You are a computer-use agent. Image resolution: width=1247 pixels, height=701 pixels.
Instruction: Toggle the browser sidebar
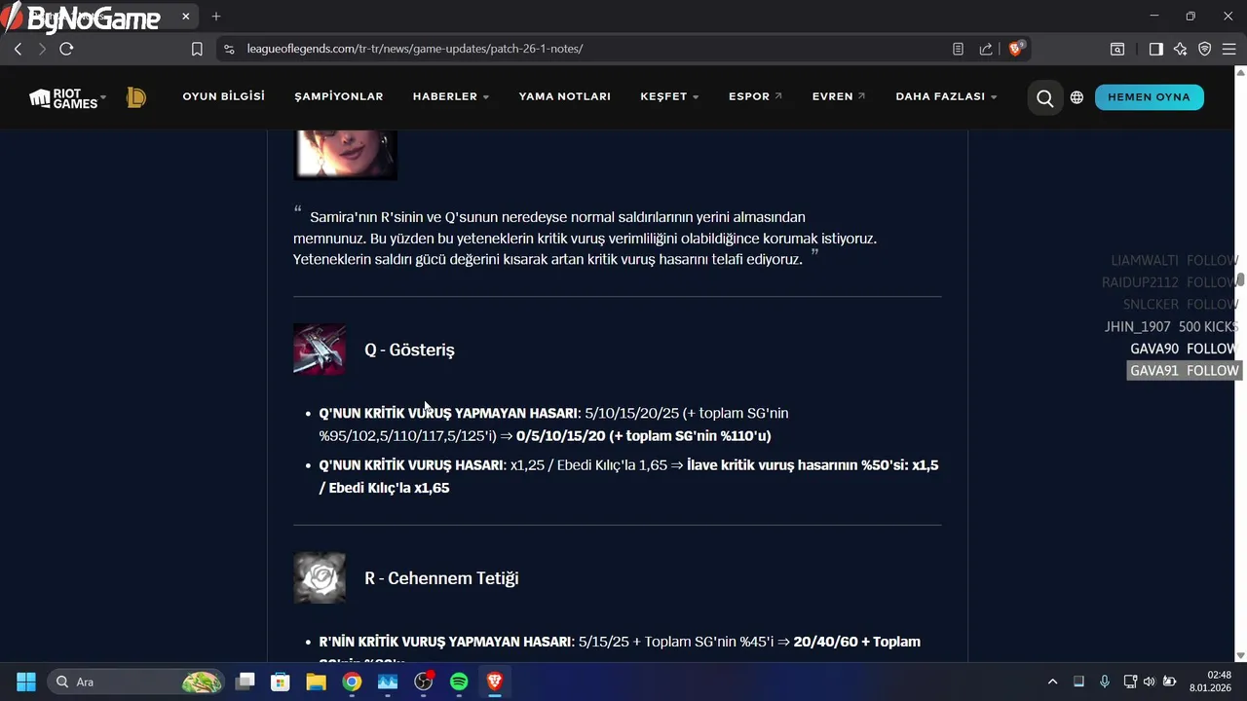click(x=1155, y=49)
